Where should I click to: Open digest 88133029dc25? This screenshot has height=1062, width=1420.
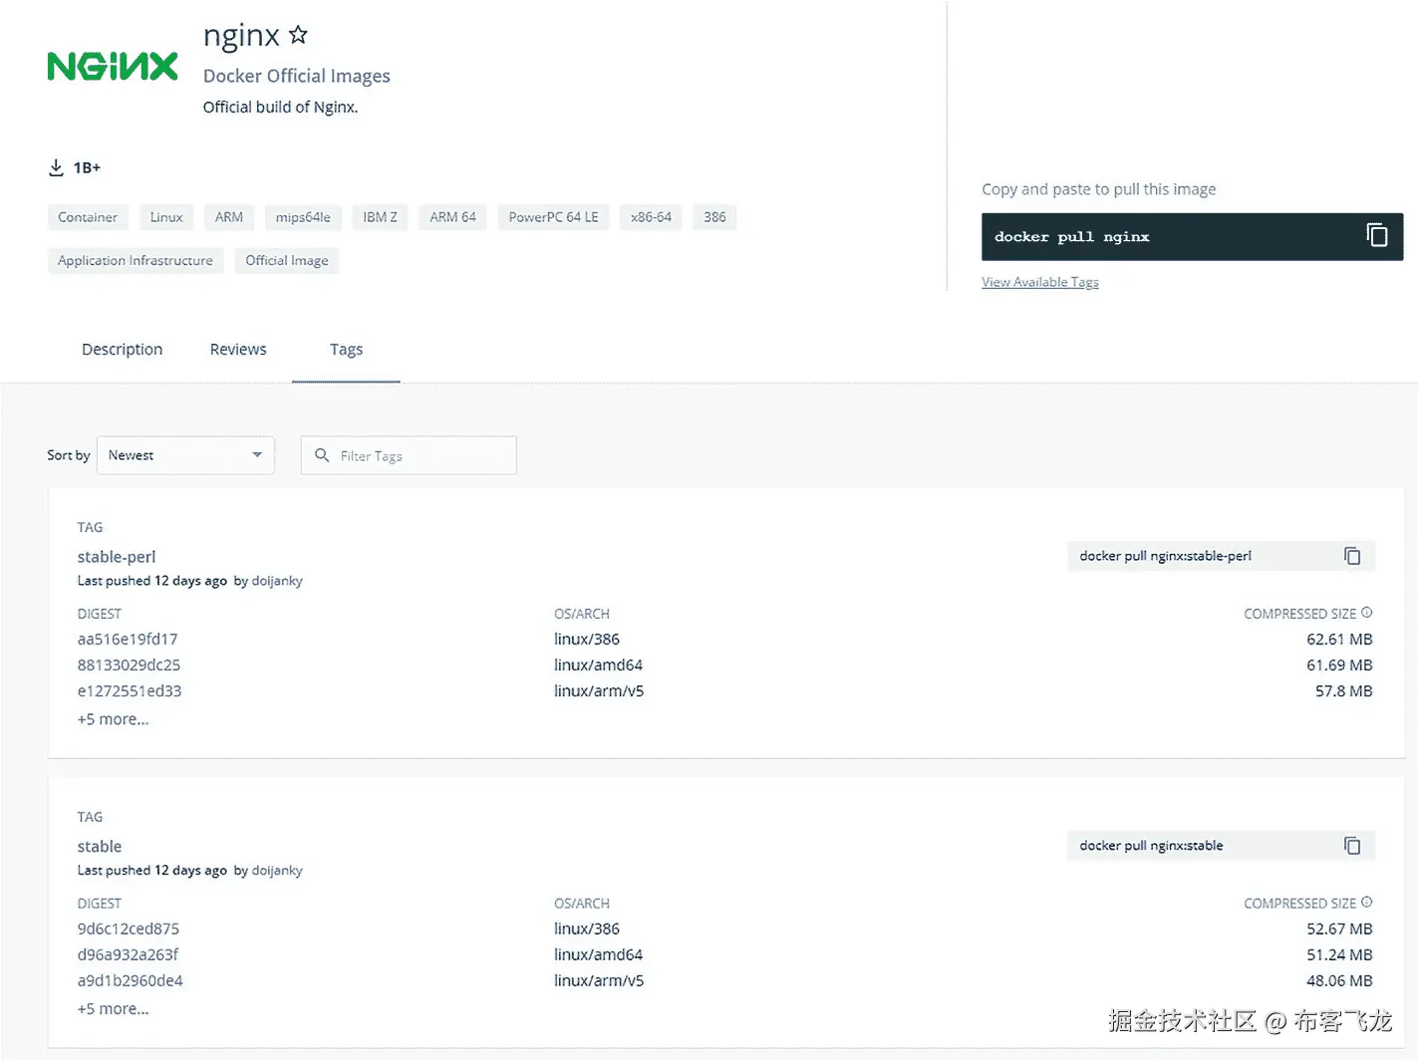129,665
